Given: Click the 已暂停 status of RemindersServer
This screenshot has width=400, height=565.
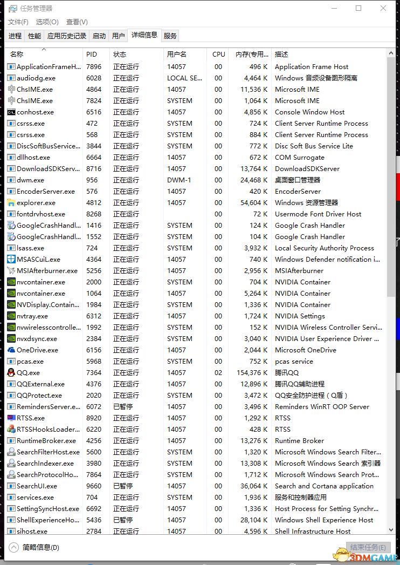Looking at the screenshot, I should pyautogui.click(x=123, y=407).
